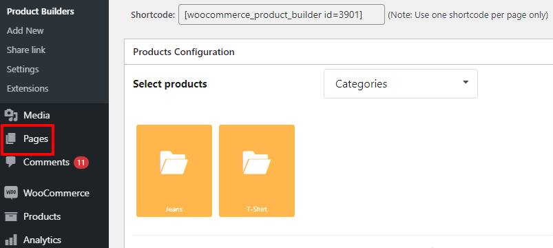Click the Comments speech bubble icon
This screenshot has width=553, height=248.
tap(11, 163)
